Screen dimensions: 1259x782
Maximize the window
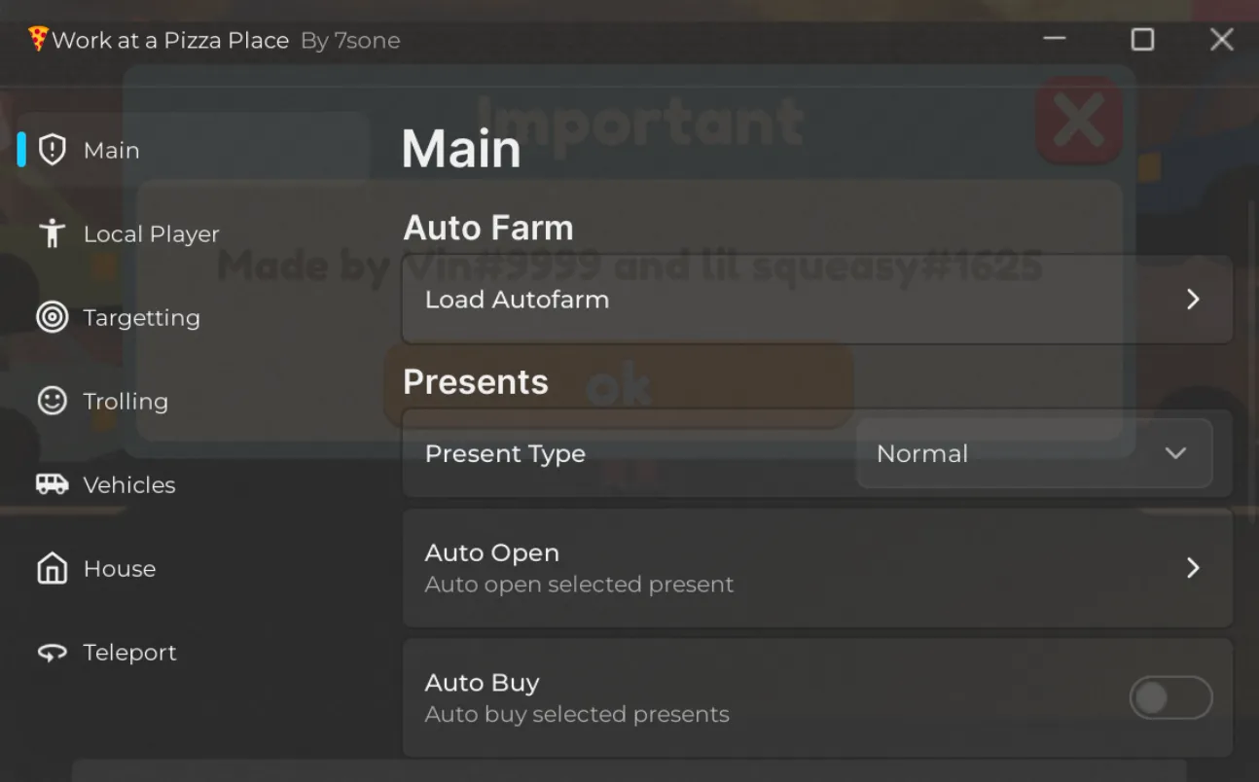[1142, 39]
